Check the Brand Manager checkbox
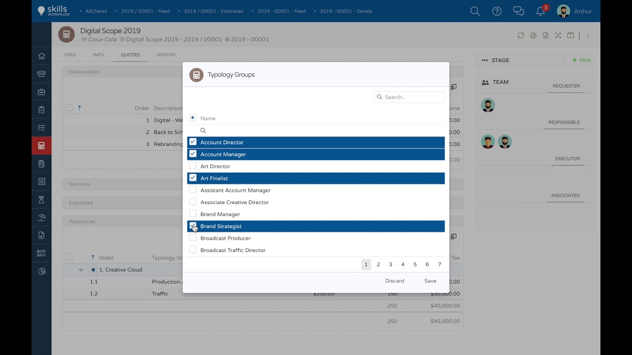 [x=193, y=213]
